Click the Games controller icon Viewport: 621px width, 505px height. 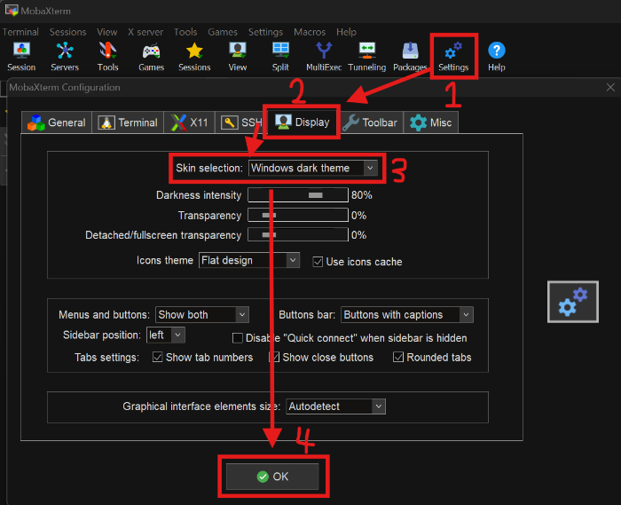tap(152, 56)
